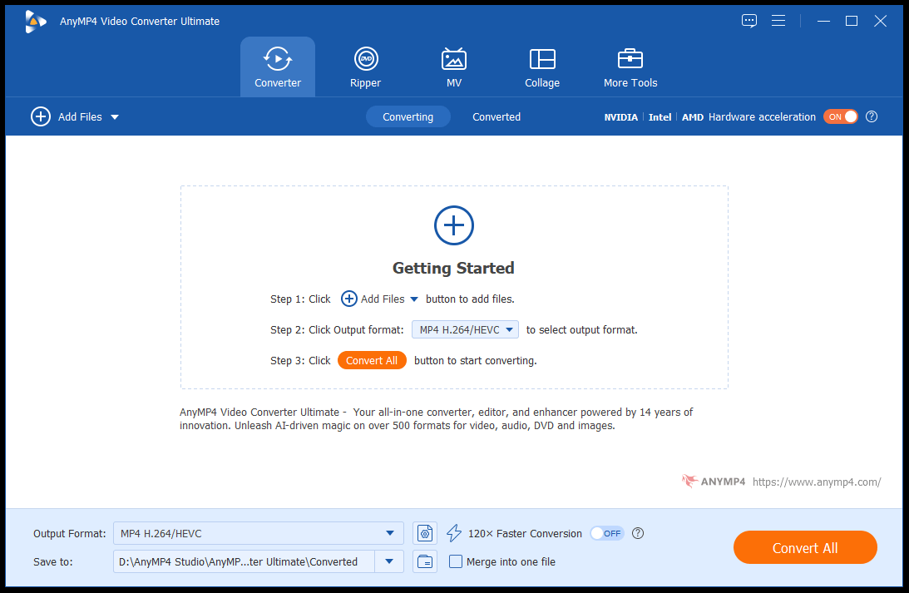The height and width of the screenshot is (593, 909).
Task: Click Add Files icon in Step 1
Action: [349, 299]
